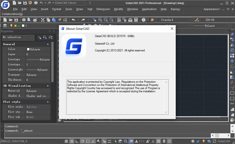Click the Redo arrow in the standard toolbar

tap(83, 20)
